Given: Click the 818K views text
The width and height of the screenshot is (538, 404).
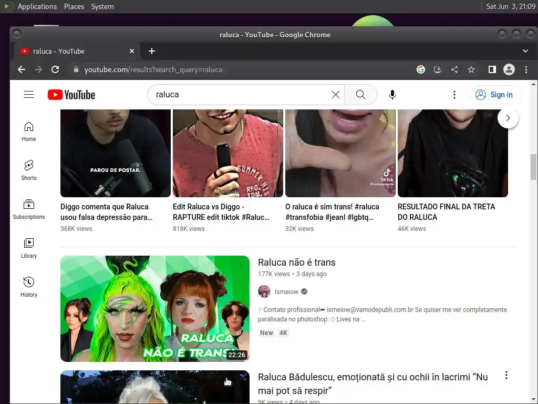Looking at the screenshot, I should click(x=189, y=228).
